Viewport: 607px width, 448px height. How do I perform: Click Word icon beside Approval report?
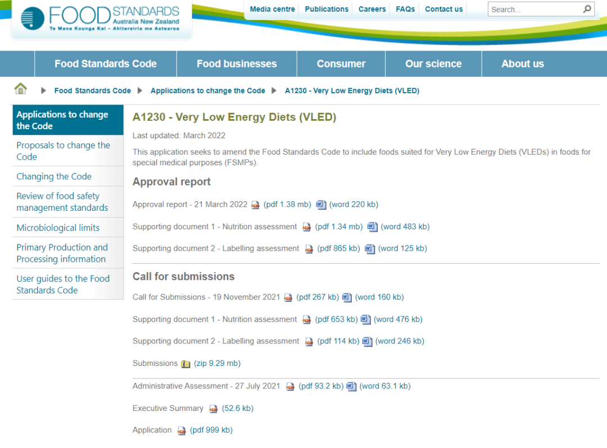(x=321, y=205)
